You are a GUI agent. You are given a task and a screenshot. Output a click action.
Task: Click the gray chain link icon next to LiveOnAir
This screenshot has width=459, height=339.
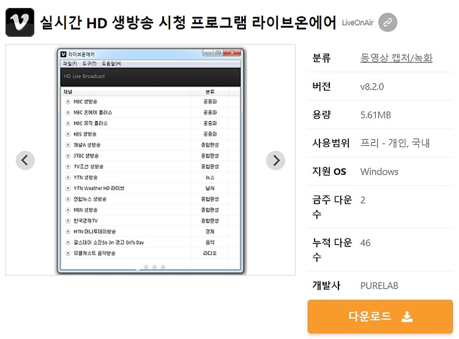coord(387,22)
